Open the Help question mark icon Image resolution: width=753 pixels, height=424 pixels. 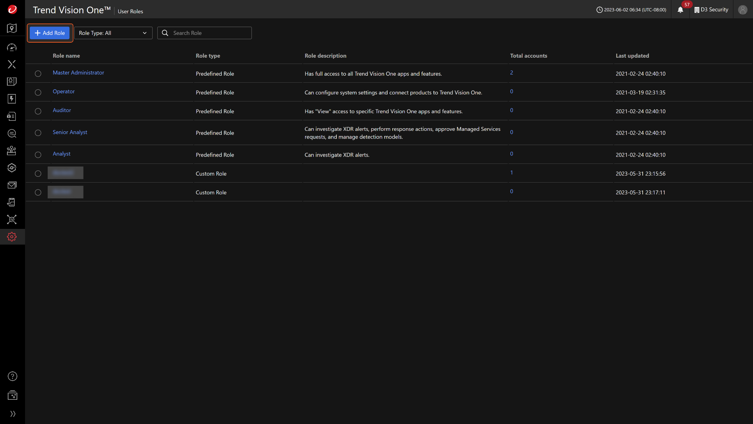(13, 376)
